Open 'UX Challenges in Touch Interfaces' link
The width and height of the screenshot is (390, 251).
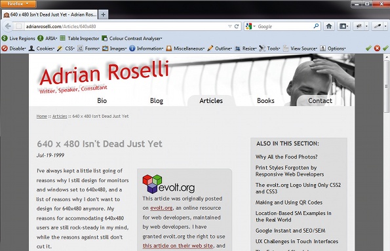(x=297, y=241)
